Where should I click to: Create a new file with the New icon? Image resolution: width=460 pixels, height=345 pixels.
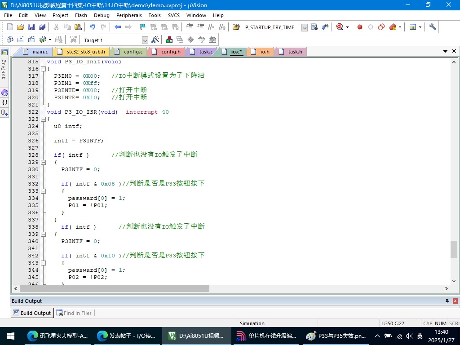coord(10,27)
